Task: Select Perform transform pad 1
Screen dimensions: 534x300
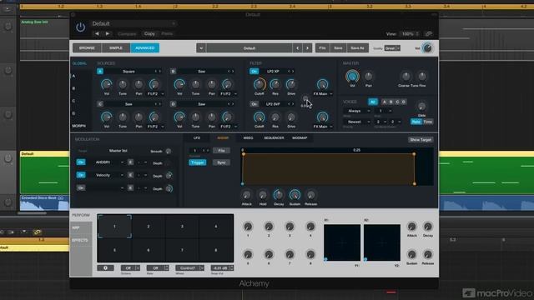Action: click(114, 227)
